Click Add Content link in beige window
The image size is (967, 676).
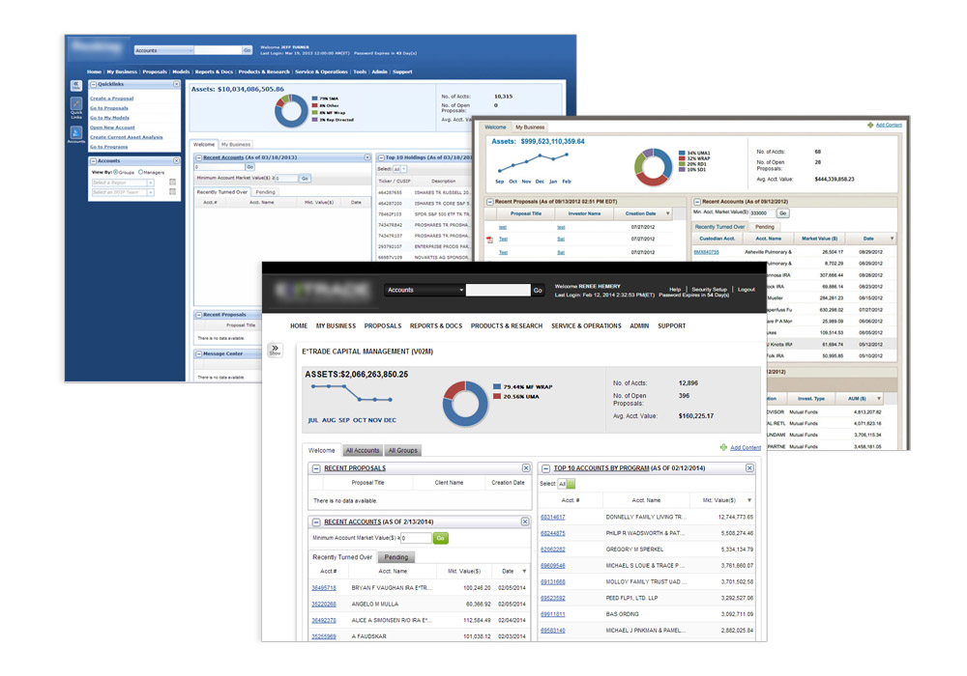click(x=889, y=125)
